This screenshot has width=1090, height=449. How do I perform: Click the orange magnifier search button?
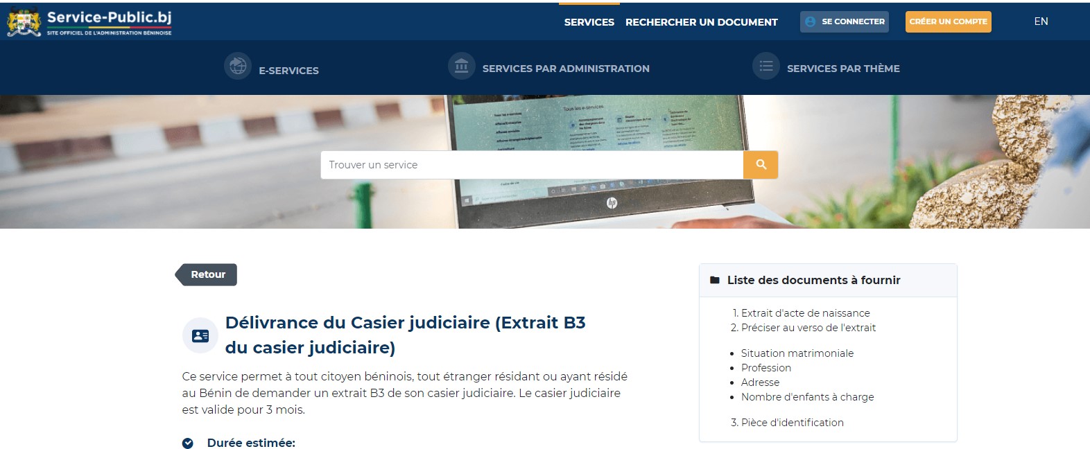761,165
